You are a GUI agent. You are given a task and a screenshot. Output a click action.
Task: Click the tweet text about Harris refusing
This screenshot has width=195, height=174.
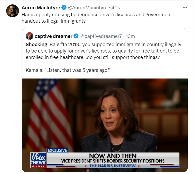(97, 18)
